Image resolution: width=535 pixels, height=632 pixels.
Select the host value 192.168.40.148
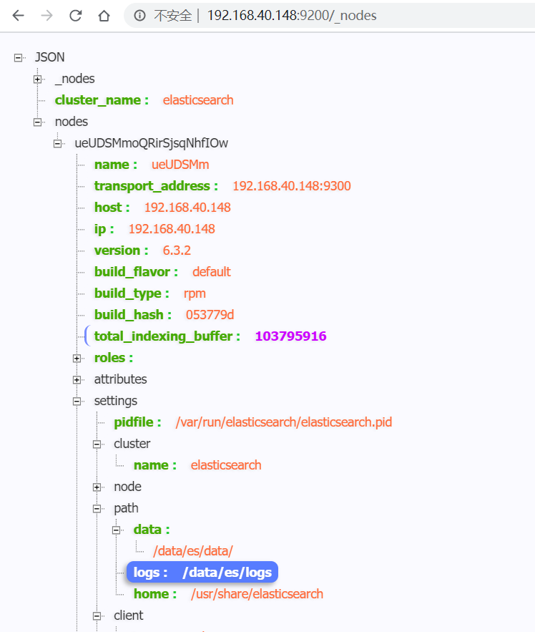coord(187,207)
